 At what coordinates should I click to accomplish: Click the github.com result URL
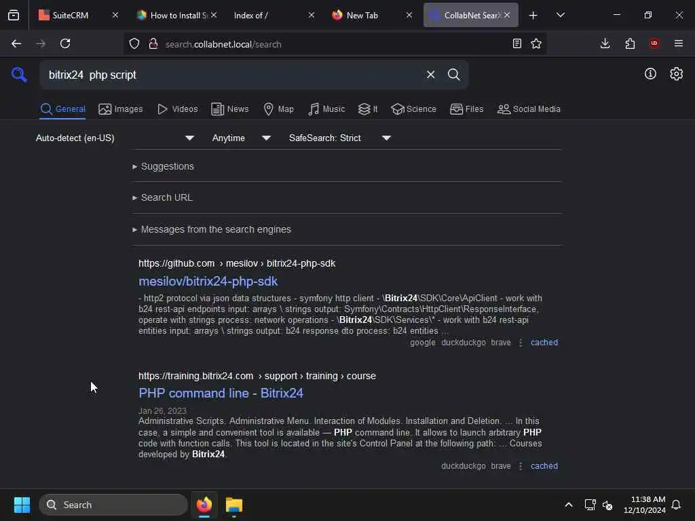(x=237, y=263)
